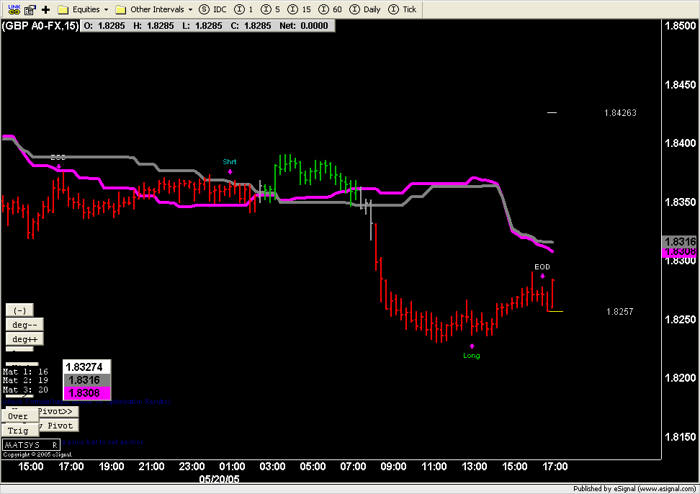
Task: Click the Link chain icon in toolbar
Action: pyautogui.click(x=14, y=9)
